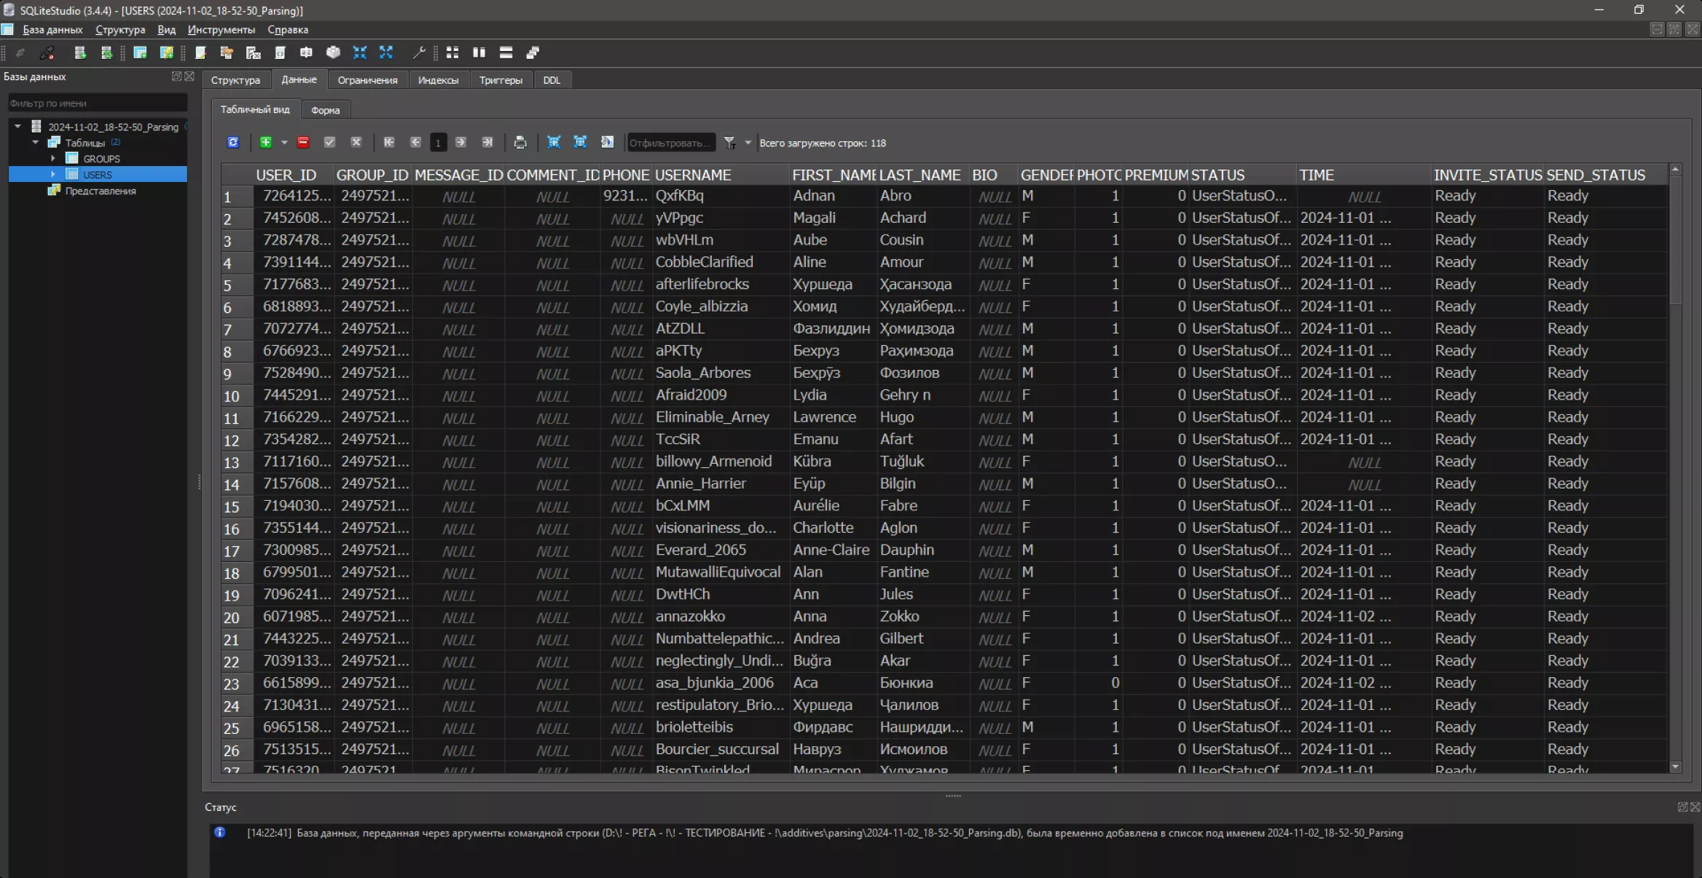The image size is (1702, 878).
Task: Open the extension manager block icon
Action: point(333,52)
